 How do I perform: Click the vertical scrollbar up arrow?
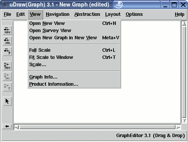(184, 23)
